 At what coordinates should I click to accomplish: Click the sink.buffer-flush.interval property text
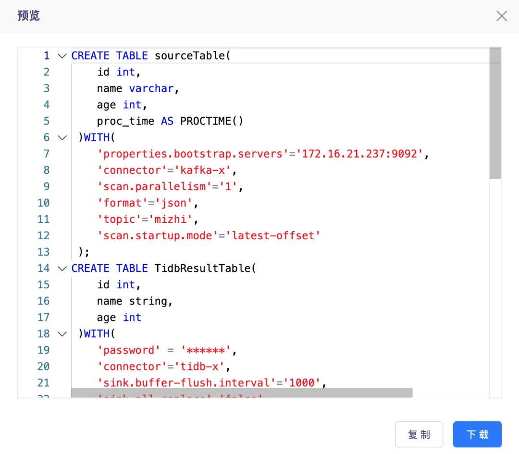tap(186, 383)
